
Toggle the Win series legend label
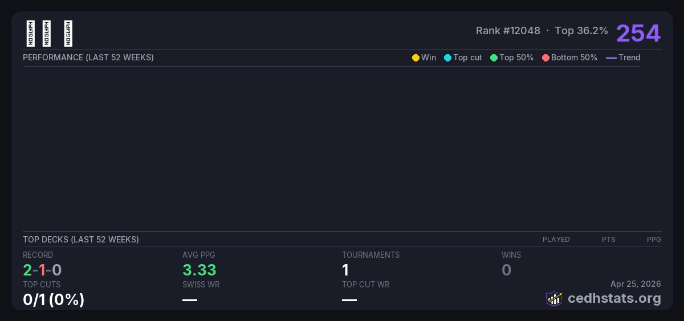point(429,57)
